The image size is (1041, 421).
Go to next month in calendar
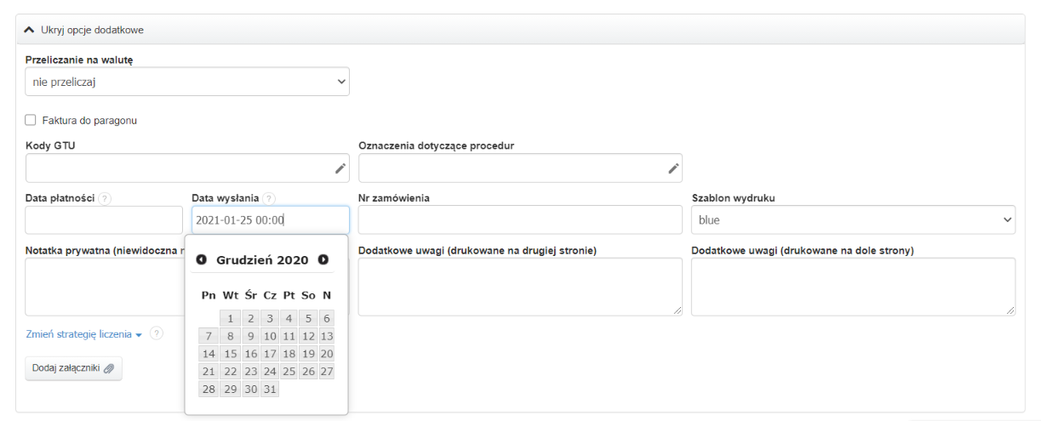(x=323, y=259)
